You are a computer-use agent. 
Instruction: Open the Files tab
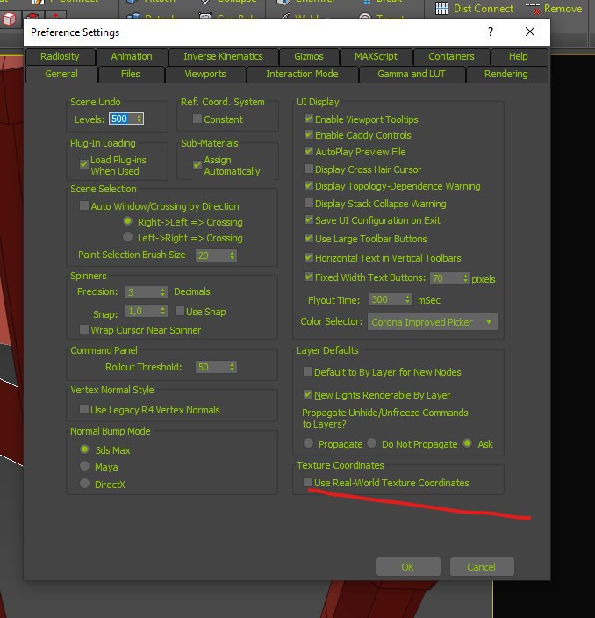pyautogui.click(x=131, y=74)
